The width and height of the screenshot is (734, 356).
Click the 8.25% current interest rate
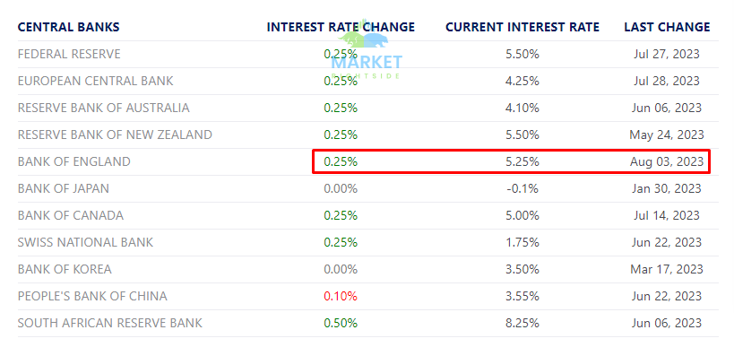tap(522, 323)
